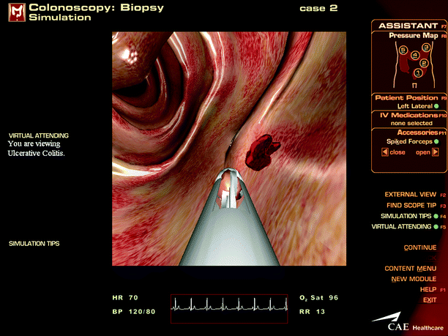
Task: Click pressure point 1 on the Pressure Map
Action: pyautogui.click(x=419, y=72)
